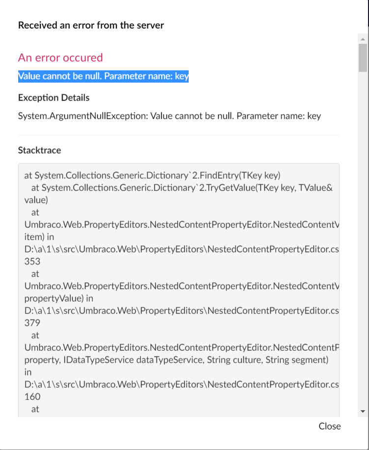The width and height of the screenshot is (369, 450).
Task: Click the 'An error occured' red heading
Action: click(60, 58)
